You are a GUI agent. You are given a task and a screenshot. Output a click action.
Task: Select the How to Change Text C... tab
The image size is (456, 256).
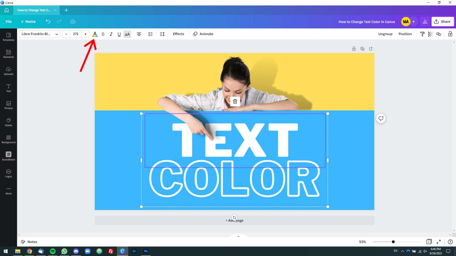point(34,10)
